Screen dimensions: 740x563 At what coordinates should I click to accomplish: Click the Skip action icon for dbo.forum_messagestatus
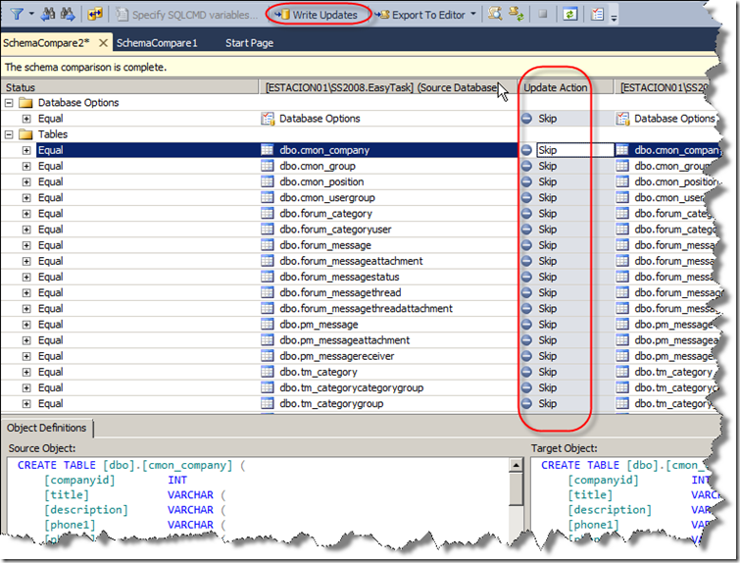526,277
